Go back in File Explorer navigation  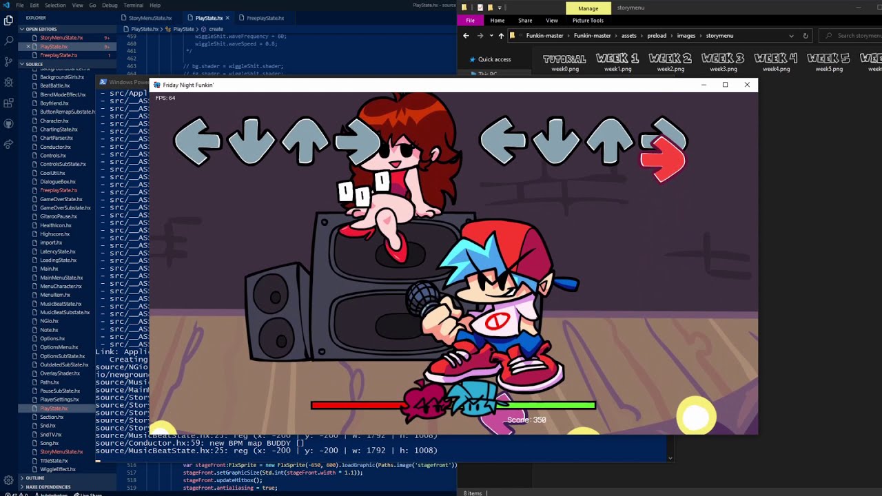coord(466,36)
